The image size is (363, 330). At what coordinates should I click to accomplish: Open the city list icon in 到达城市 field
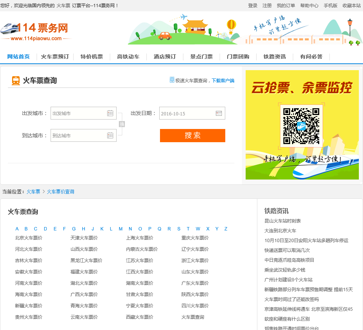pos(110,135)
